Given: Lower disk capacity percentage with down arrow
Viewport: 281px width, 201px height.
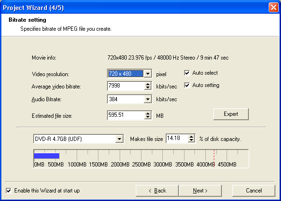Looking at the screenshot, I should tap(192, 140).
